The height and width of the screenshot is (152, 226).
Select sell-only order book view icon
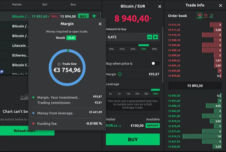coord(205,16)
